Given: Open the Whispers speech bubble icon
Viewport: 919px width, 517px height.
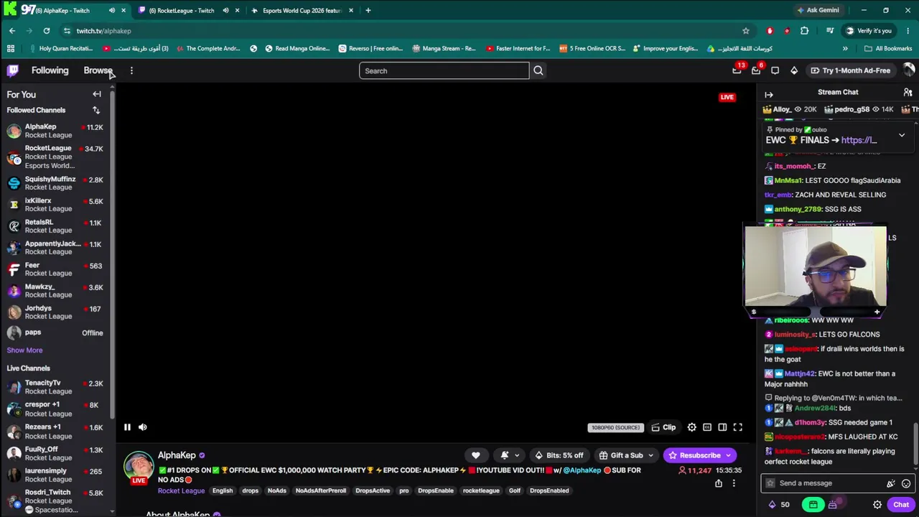Looking at the screenshot, I should point(775,70).
